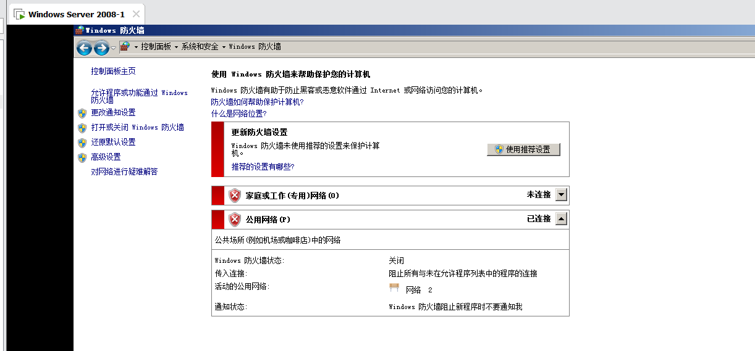Collapse the 公用网络 section

[561, 219]
